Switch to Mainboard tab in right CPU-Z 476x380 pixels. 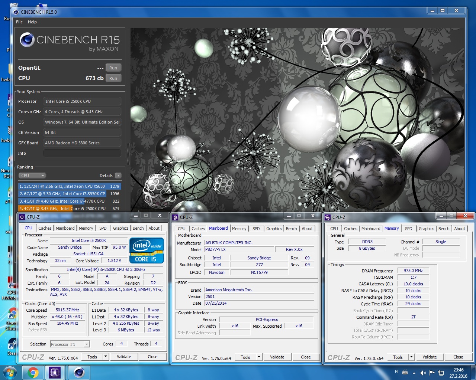[371, 229]
